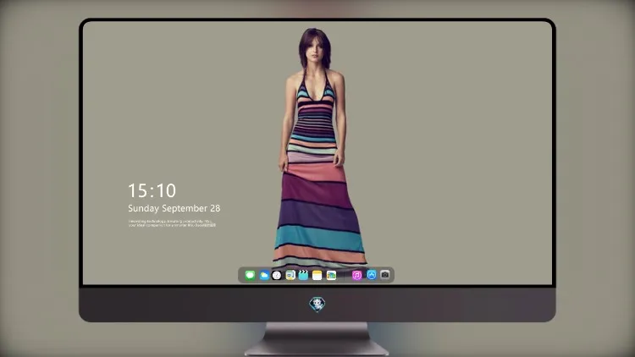Viewport: 635px width, 357px height.
Task: Click the 15:10 clock widget
Action: [x=152, y=190]
